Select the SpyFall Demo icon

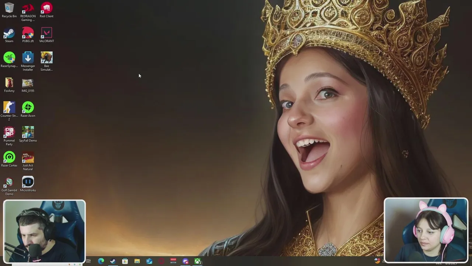(28, 134)
